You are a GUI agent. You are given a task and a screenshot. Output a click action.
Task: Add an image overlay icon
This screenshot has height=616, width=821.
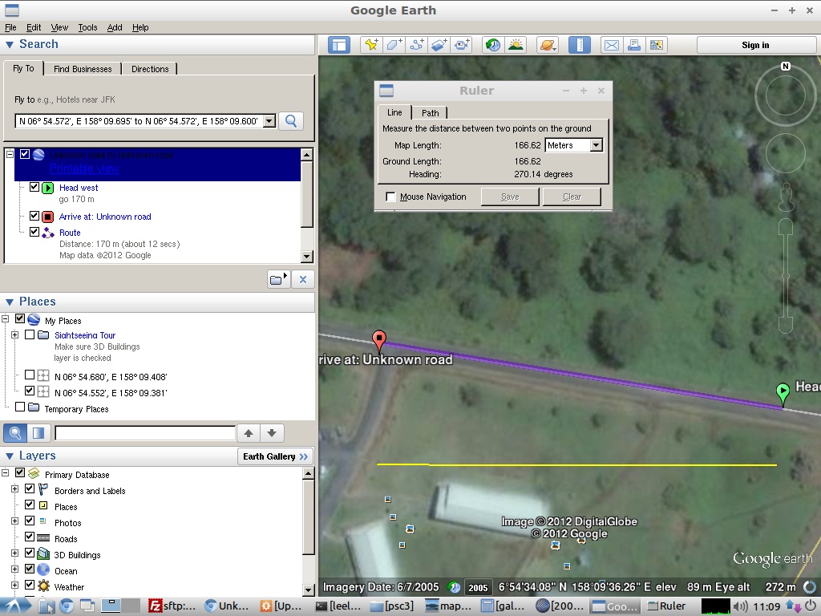point(439,45)
